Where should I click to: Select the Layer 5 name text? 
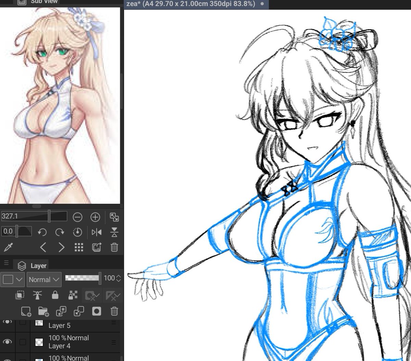(x=60, y=326)
